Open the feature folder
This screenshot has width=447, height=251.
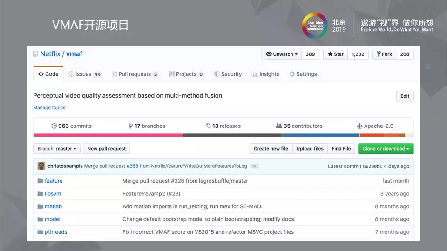[54, 181]
